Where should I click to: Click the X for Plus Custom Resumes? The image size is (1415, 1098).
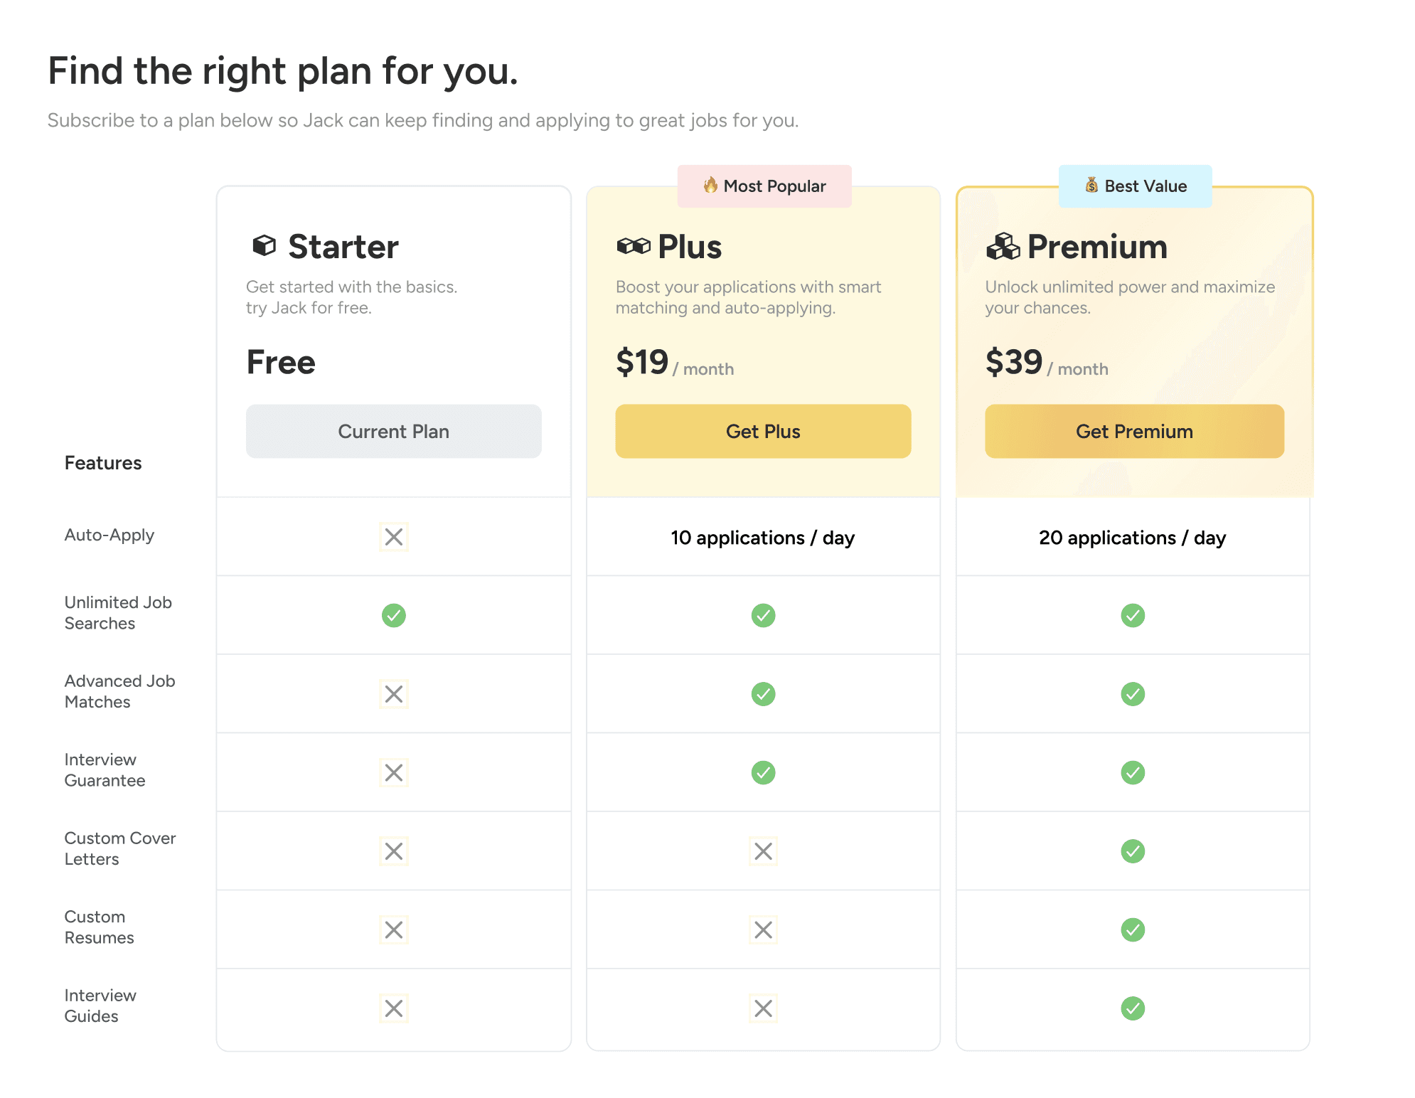pos(763,929)
